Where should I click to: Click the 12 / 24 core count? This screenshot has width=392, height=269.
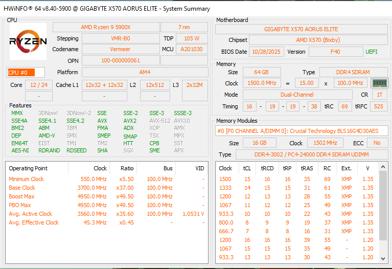pyautogui.click(x=39, y=85)
